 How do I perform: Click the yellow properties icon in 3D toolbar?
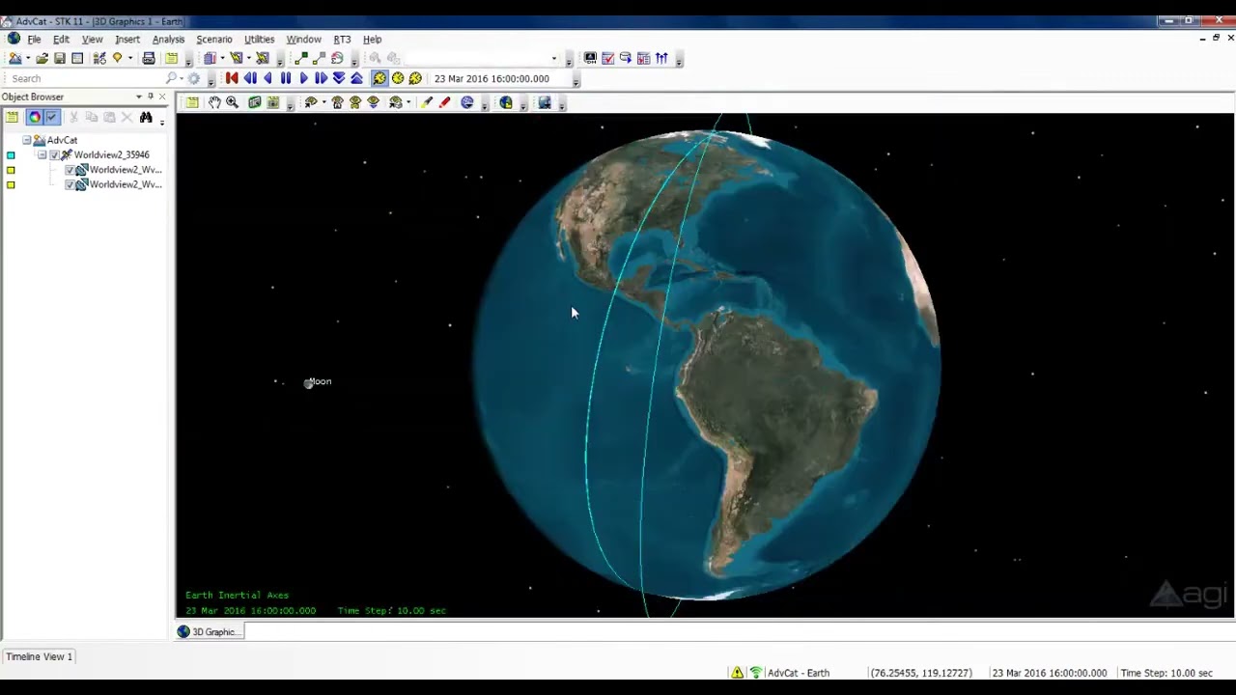pyautogui.click(x=192, y=102)
